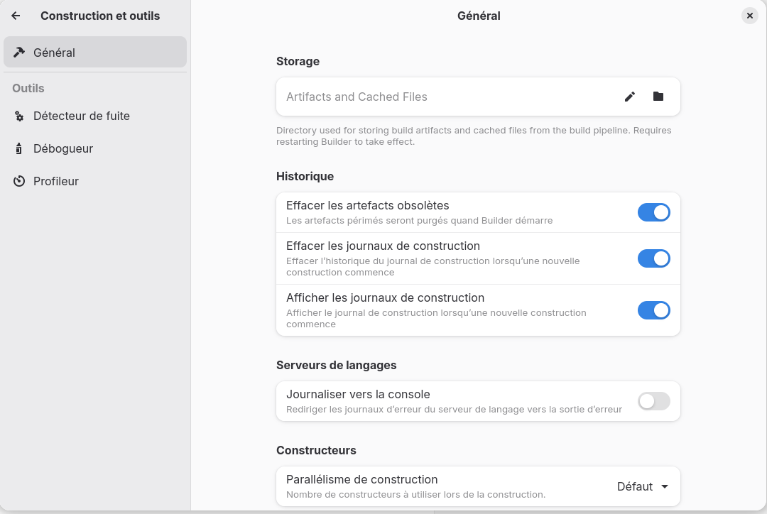Click the Outils sidebar group label
Viewport: 767px width, 514px height.
pos(28,88)
